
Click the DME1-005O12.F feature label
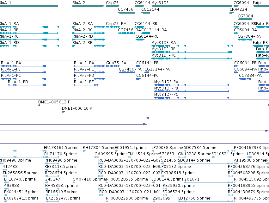point(54,102)
